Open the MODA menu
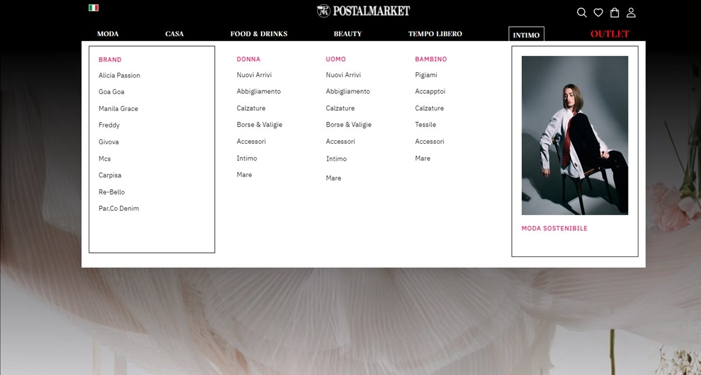The width and height of the screenshot is (701, 375). (107, 34)
